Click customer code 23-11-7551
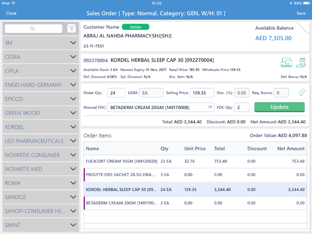The width and height of the screenshot is (312, 234). click(x=94, y=46)
